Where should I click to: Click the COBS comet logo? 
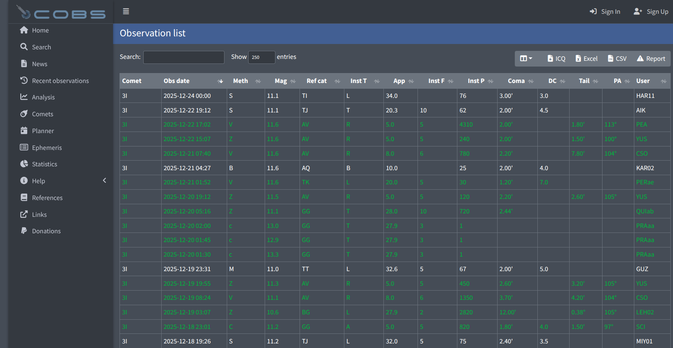click(61, 12)
